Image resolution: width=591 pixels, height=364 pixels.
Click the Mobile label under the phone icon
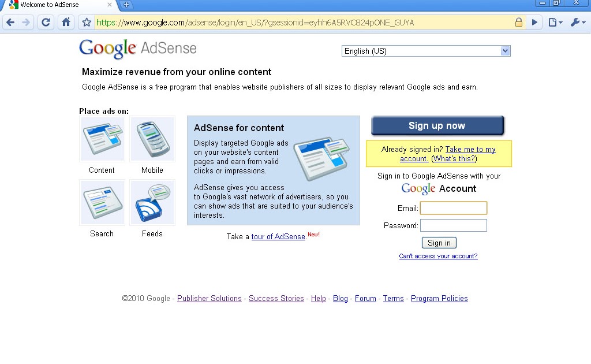[152, 170]
